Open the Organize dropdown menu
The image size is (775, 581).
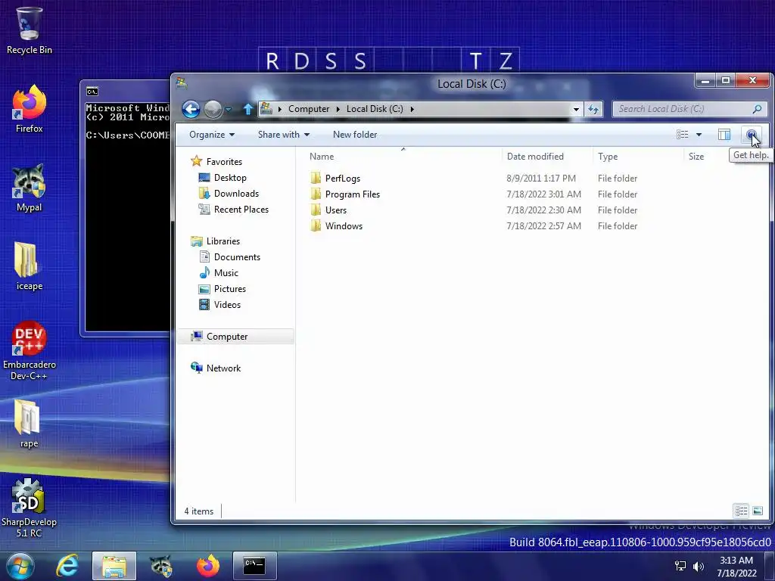pos(212,135)
